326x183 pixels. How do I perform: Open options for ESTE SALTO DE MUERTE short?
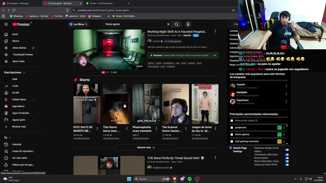pyautogui.click(x=97, y=129)
